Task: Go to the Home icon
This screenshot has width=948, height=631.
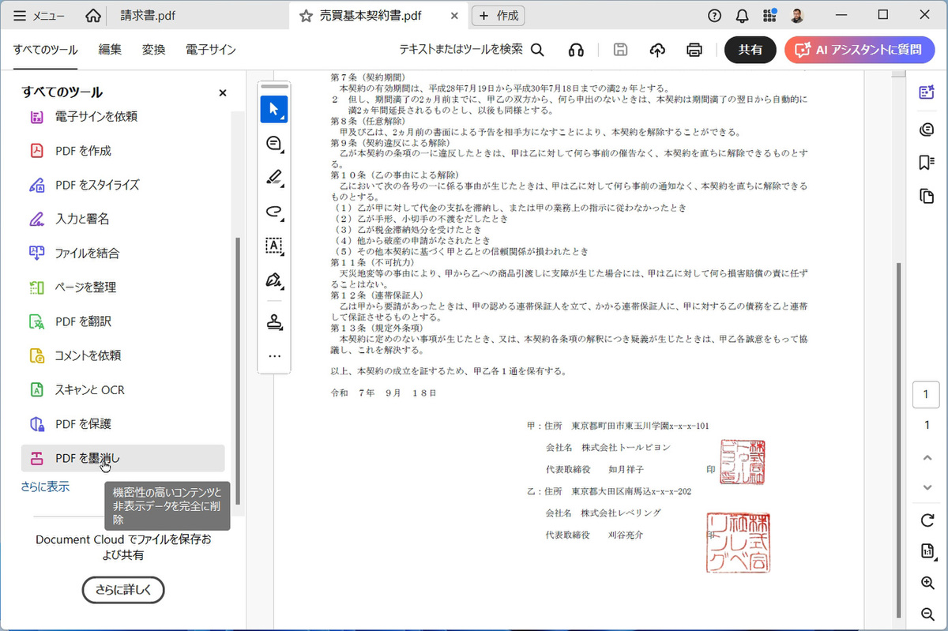Action: (93, 16)
